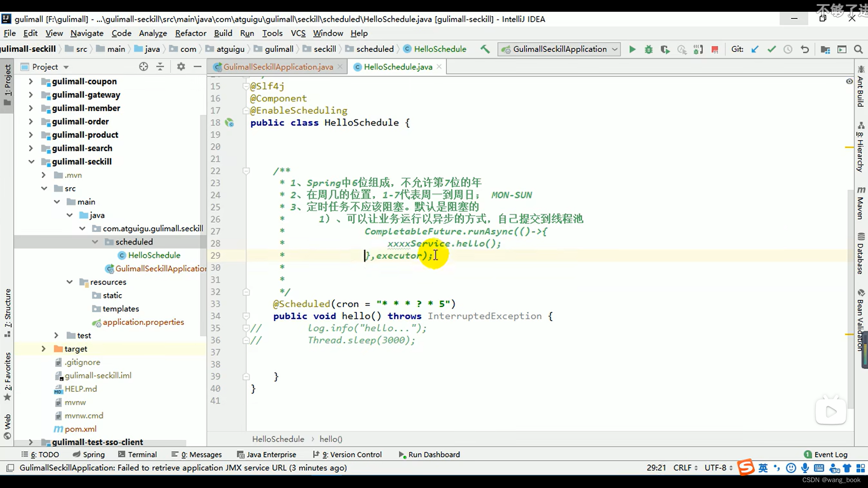
Task: Toggle Sogou English input mode
Action: [x=763, y=468]
